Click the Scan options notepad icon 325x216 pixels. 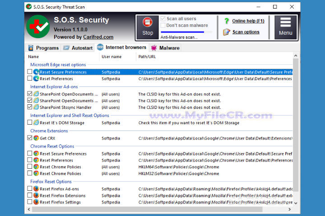[226, 32]
